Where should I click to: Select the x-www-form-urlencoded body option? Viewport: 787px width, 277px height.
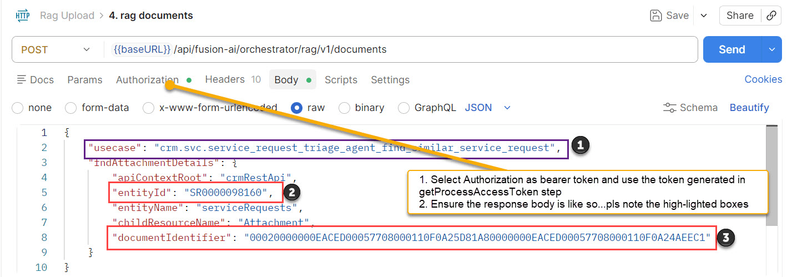pyautogui.click(x=148, y=108)
